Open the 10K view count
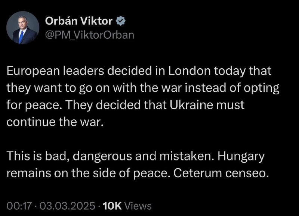Viewport: 299px width, 216px height. point(112,206)
